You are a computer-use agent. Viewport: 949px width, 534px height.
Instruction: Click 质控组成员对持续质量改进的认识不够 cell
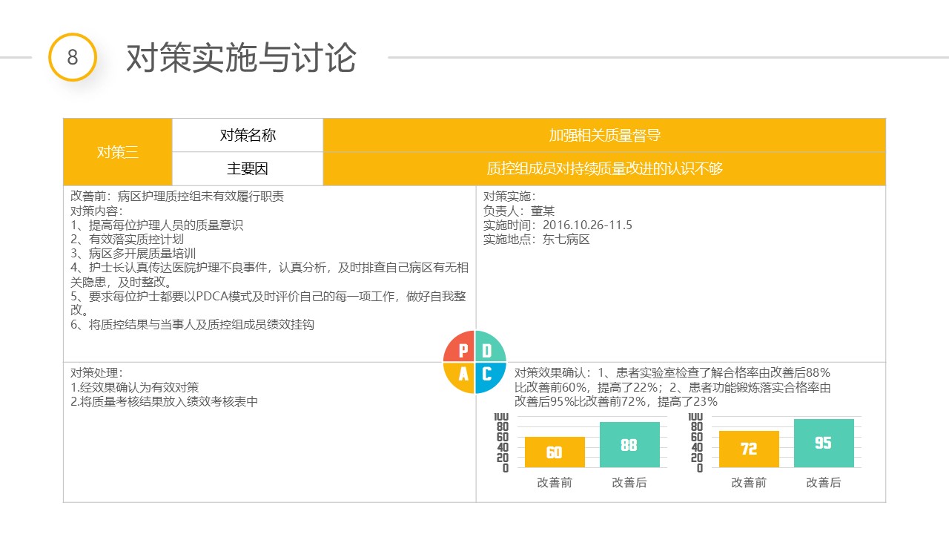[x=604, y=169]
